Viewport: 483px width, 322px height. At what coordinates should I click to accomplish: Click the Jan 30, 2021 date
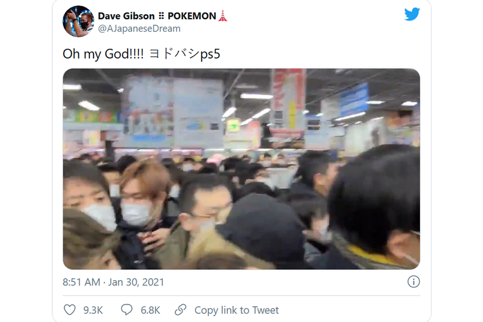click(x=136, y=282)
